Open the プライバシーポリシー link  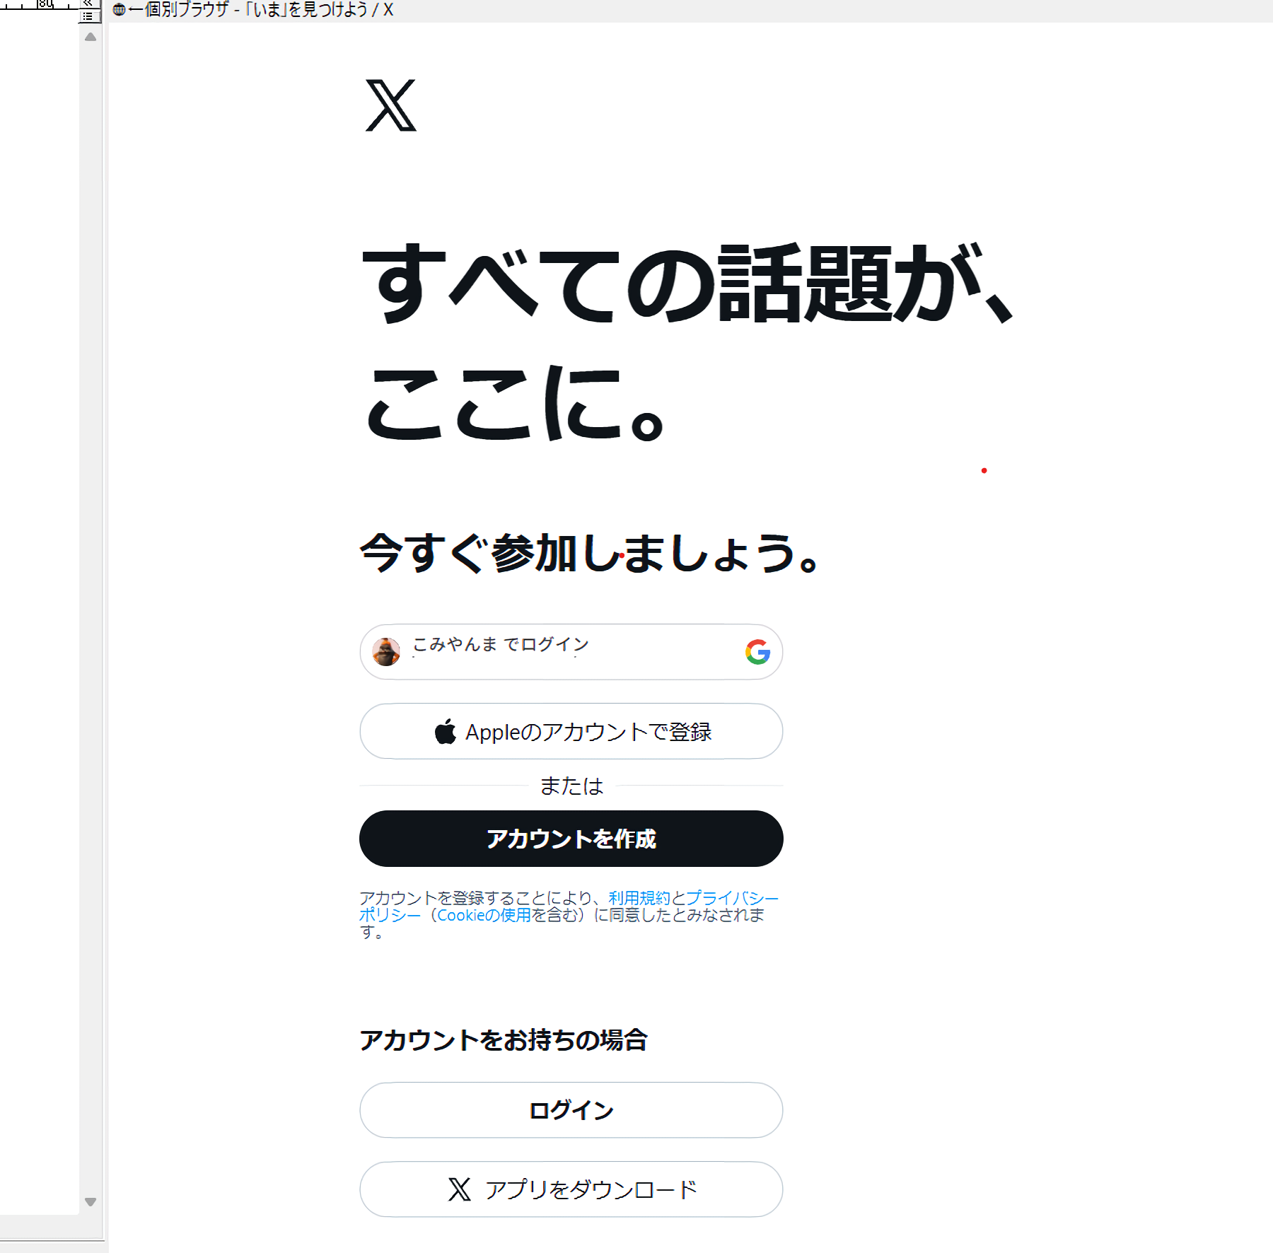(732, 898)
